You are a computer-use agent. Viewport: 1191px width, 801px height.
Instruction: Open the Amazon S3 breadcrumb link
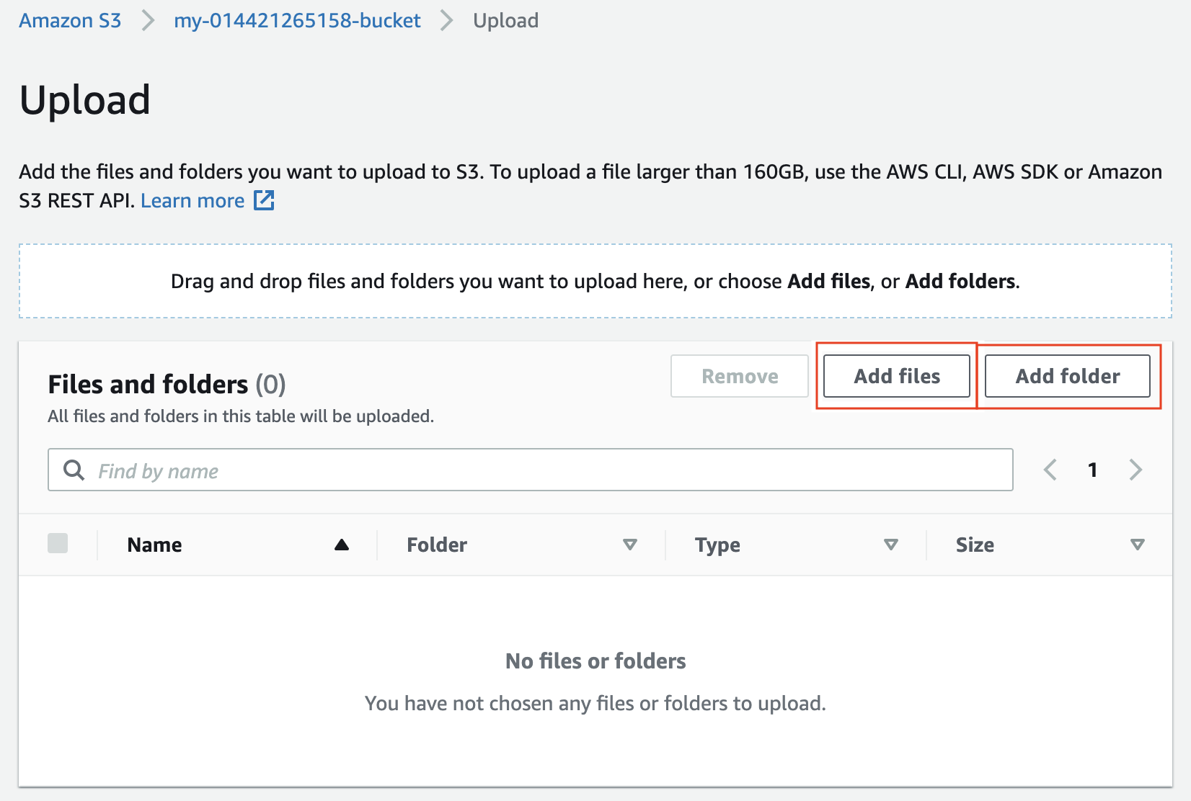[70, 20]
